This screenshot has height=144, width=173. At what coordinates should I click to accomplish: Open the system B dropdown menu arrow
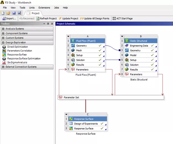click(122, 36)
